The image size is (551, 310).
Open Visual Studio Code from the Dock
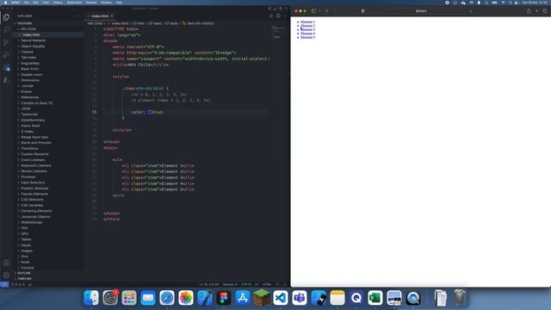pos(281,298)
